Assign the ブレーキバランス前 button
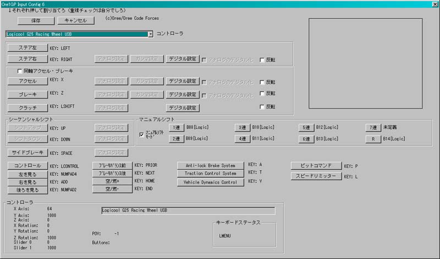 coord(112,166)
